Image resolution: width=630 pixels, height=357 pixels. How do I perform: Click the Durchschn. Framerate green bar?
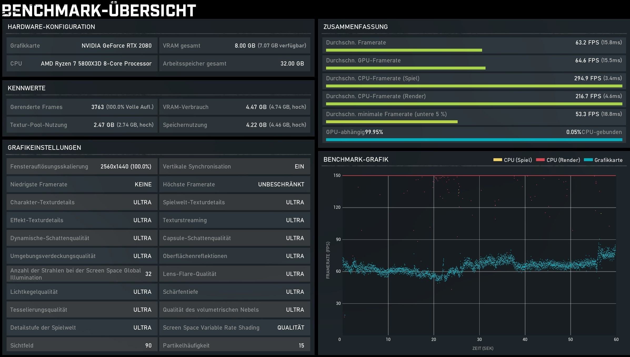404,50
